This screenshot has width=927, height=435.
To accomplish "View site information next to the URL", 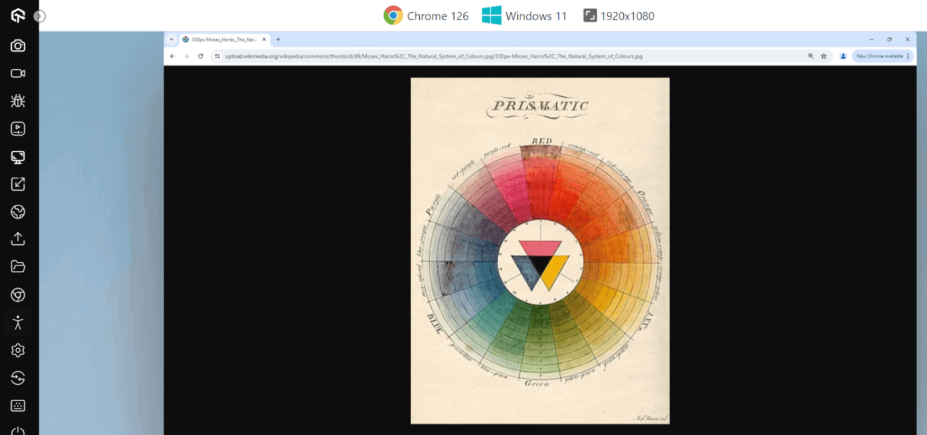I will (x=217, y=56).
